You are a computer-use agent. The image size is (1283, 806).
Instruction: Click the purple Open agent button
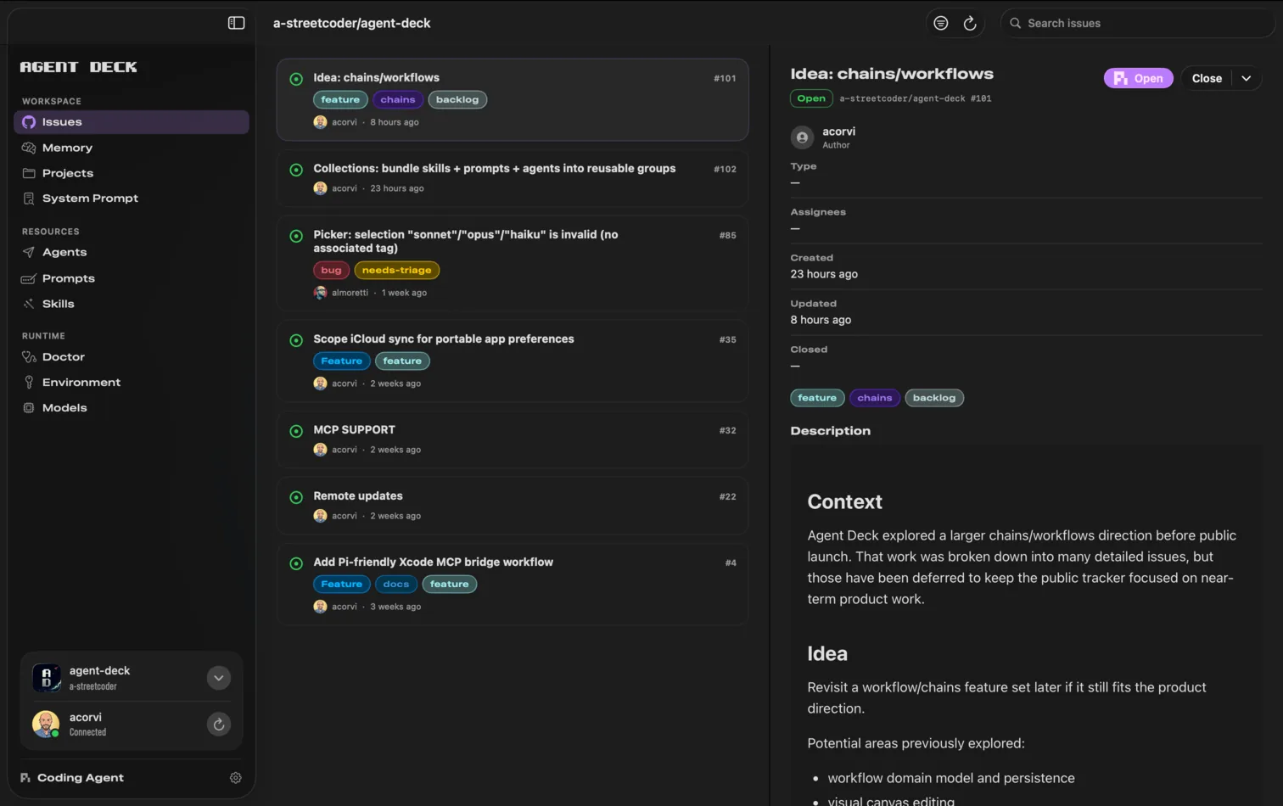tap(1138, 78)
